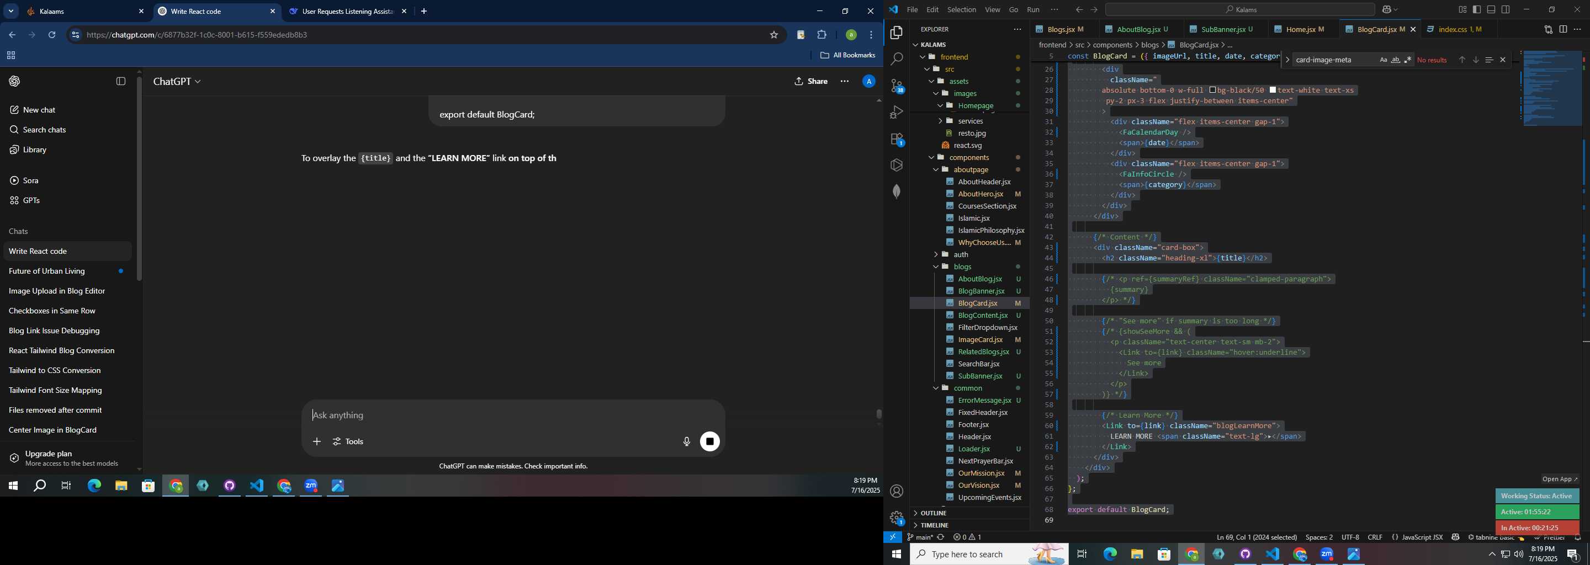
Task: Open 'Future of Urban Living' chat
Action: coord(67,271)
